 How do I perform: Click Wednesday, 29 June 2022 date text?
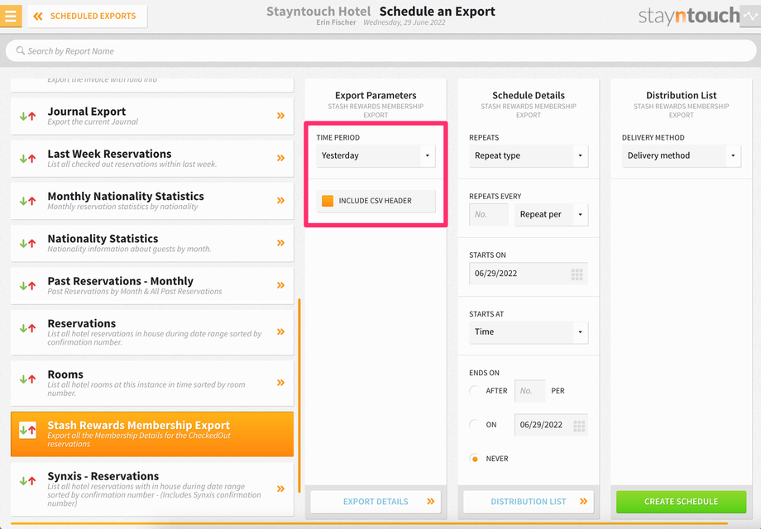pyautogui.click(x=404, y=22)
